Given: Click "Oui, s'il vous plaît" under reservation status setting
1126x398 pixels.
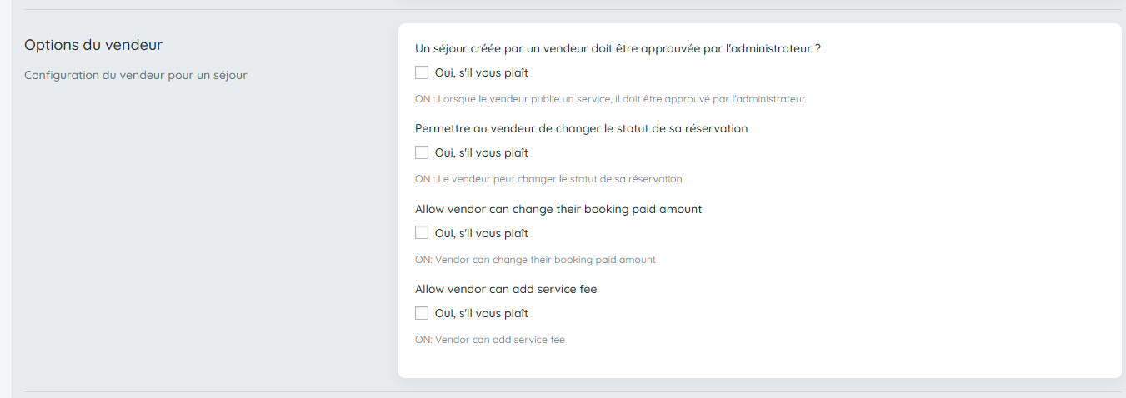Looking at the screenshot, I should [481, 152].
